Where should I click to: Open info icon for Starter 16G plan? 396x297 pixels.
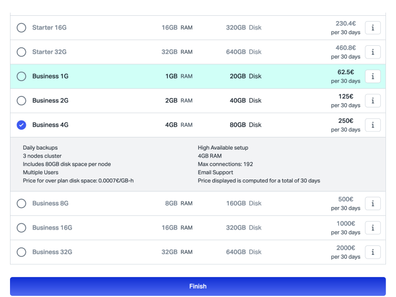tap(373, 28)
